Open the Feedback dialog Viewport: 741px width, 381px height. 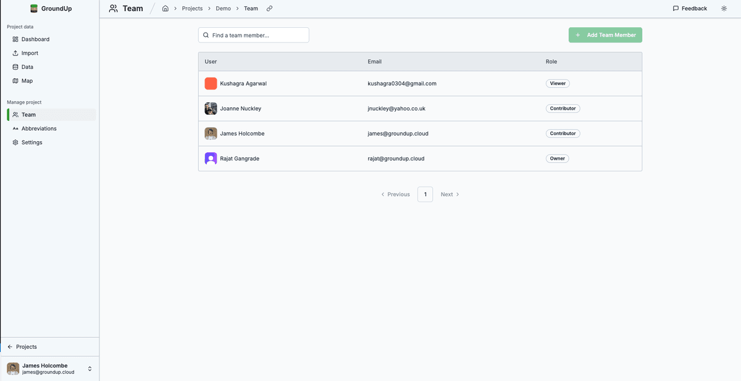[690, 9]
